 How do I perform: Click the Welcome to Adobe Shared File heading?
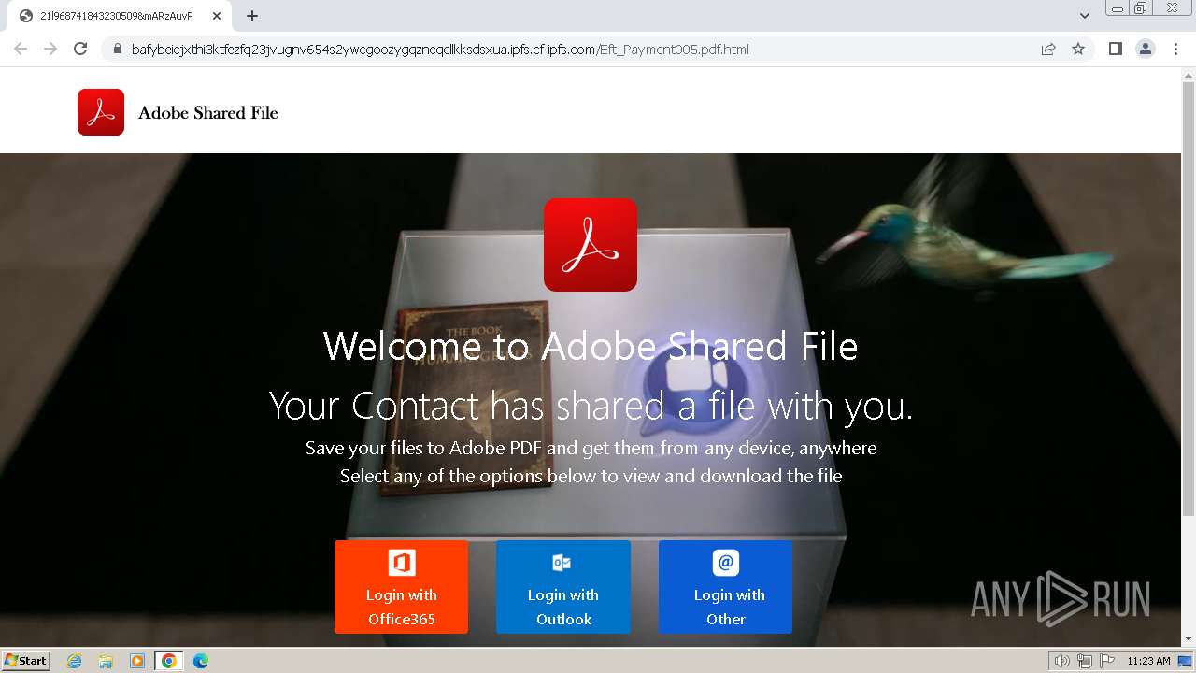(591, 346)
